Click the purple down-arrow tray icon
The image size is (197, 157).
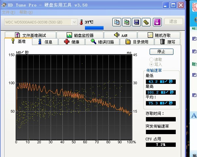click(x=157, y=22)
